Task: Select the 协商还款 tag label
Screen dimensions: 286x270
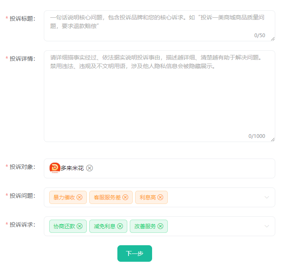Action: pyautogui.click(x=64, y=226)
